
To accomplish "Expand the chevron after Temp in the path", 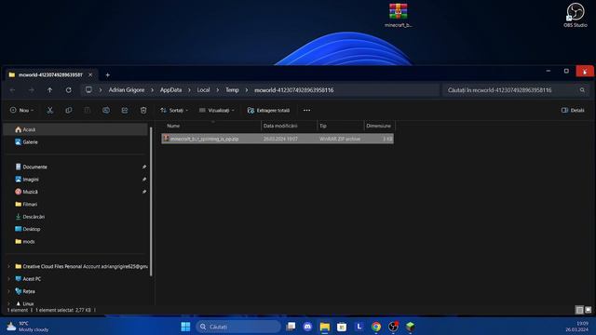I will pyautogui.click(x=246, y=90).
